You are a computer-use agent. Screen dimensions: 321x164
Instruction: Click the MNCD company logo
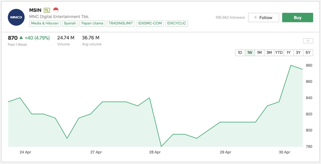[x=16, y=17]
